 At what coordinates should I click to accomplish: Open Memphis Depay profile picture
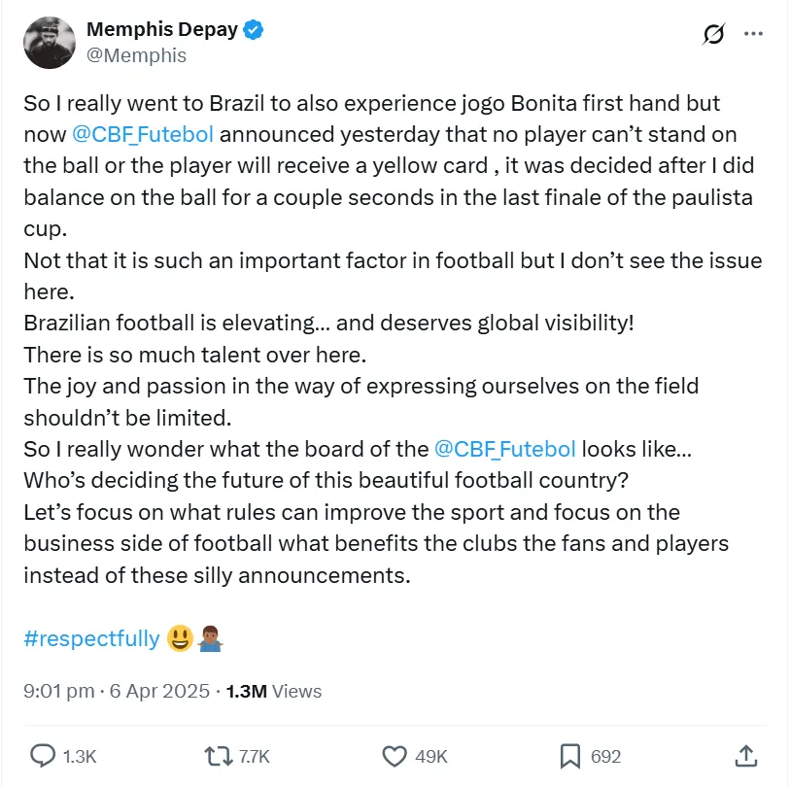tap(49, 42)
